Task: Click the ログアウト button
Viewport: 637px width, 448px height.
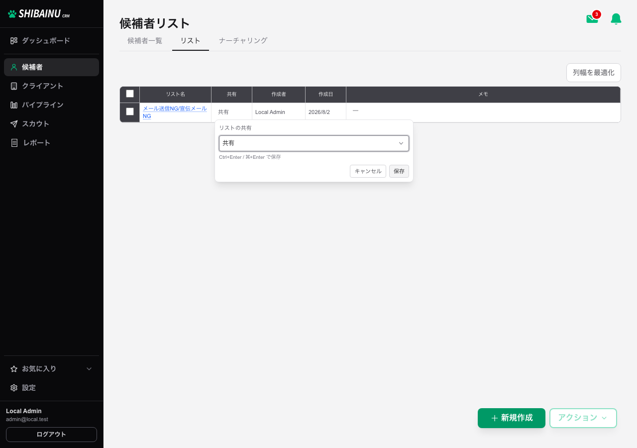Action: coord(51,435)
